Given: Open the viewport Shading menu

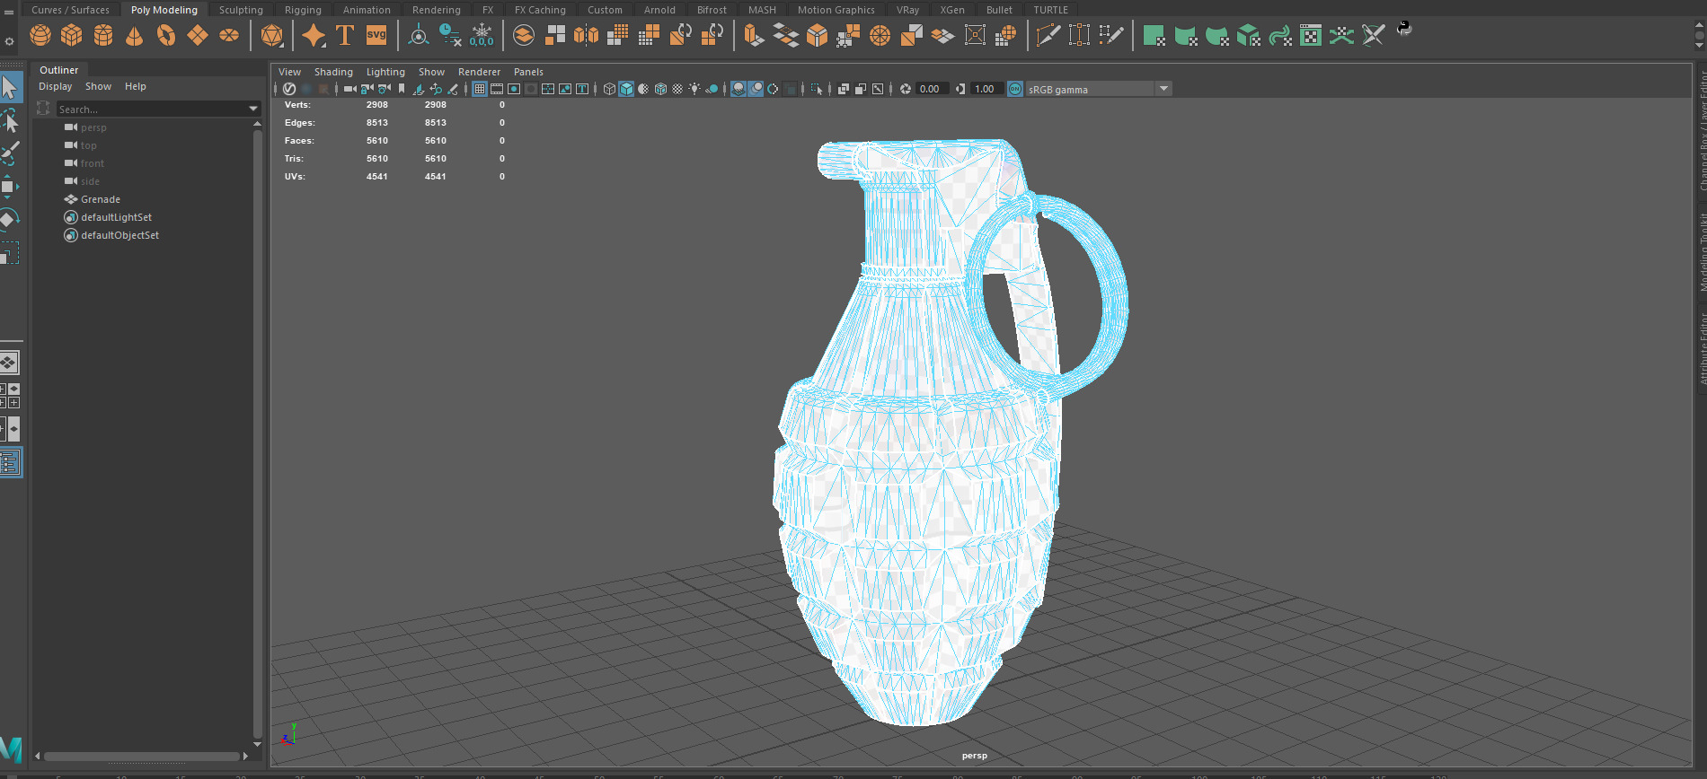Looking at the screenshot, I should coord(333,72).
